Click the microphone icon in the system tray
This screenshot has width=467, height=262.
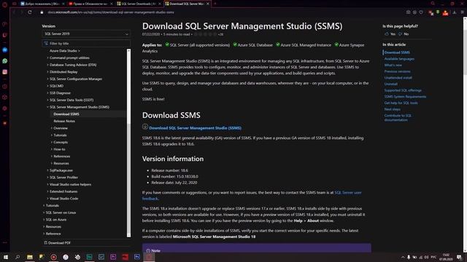point(409,257)
